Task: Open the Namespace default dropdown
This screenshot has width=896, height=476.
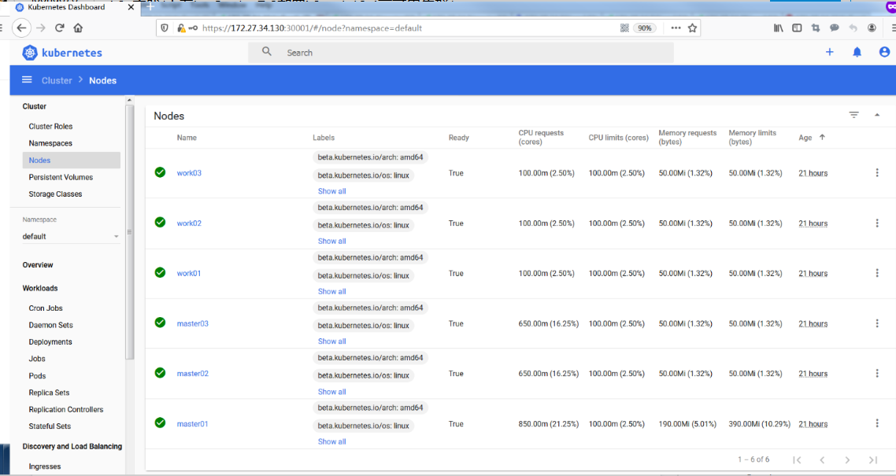Action: tap(71, 236)
